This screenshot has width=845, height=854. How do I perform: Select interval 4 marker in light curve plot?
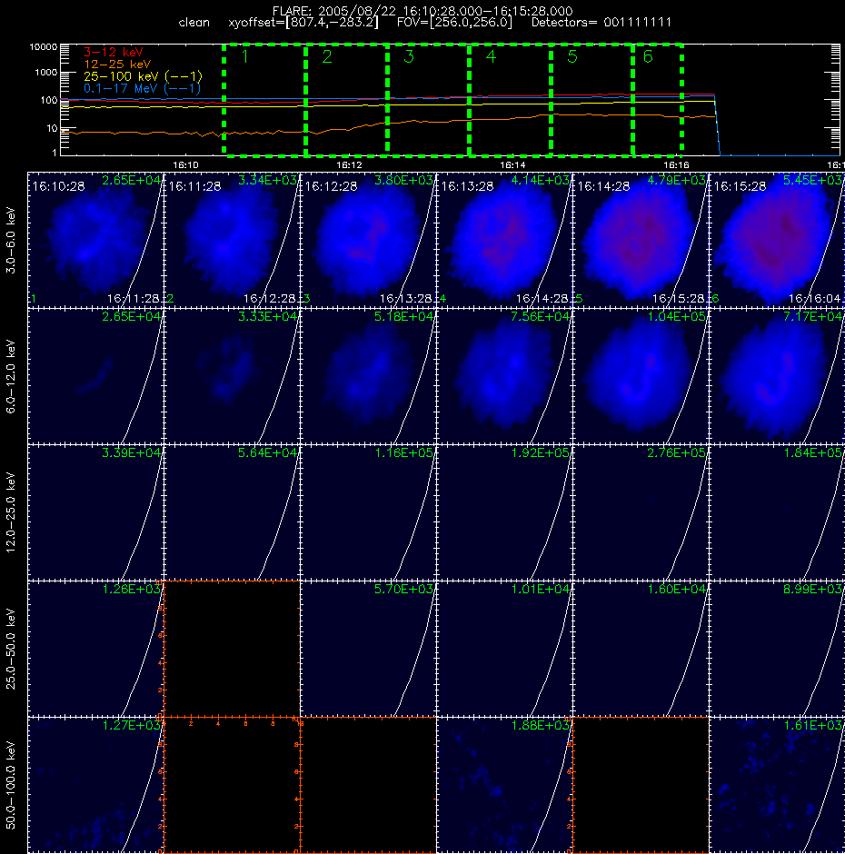point(491,56)
